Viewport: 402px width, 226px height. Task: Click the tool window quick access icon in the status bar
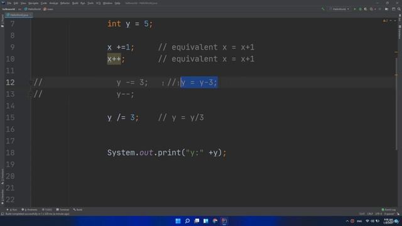point(3,213)
